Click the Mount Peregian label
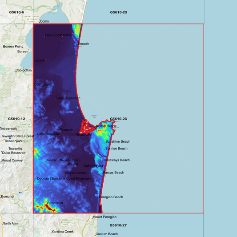 pyautogui.click(x=104, y=217)
